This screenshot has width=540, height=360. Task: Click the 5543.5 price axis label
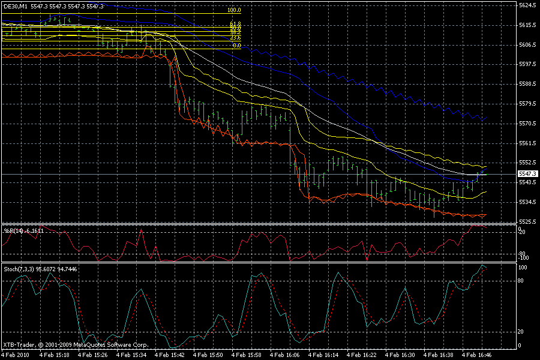(527, 182)
